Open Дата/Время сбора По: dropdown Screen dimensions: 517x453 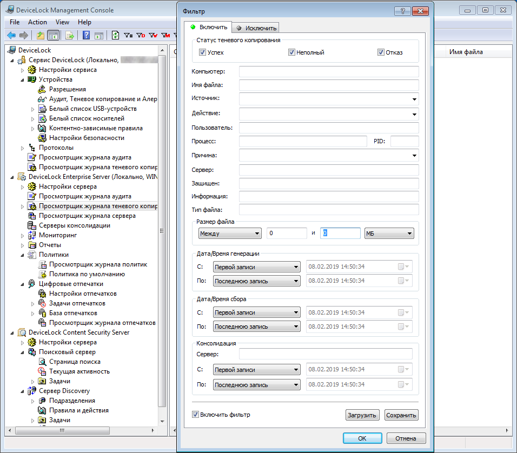click(x=256, y=327)
